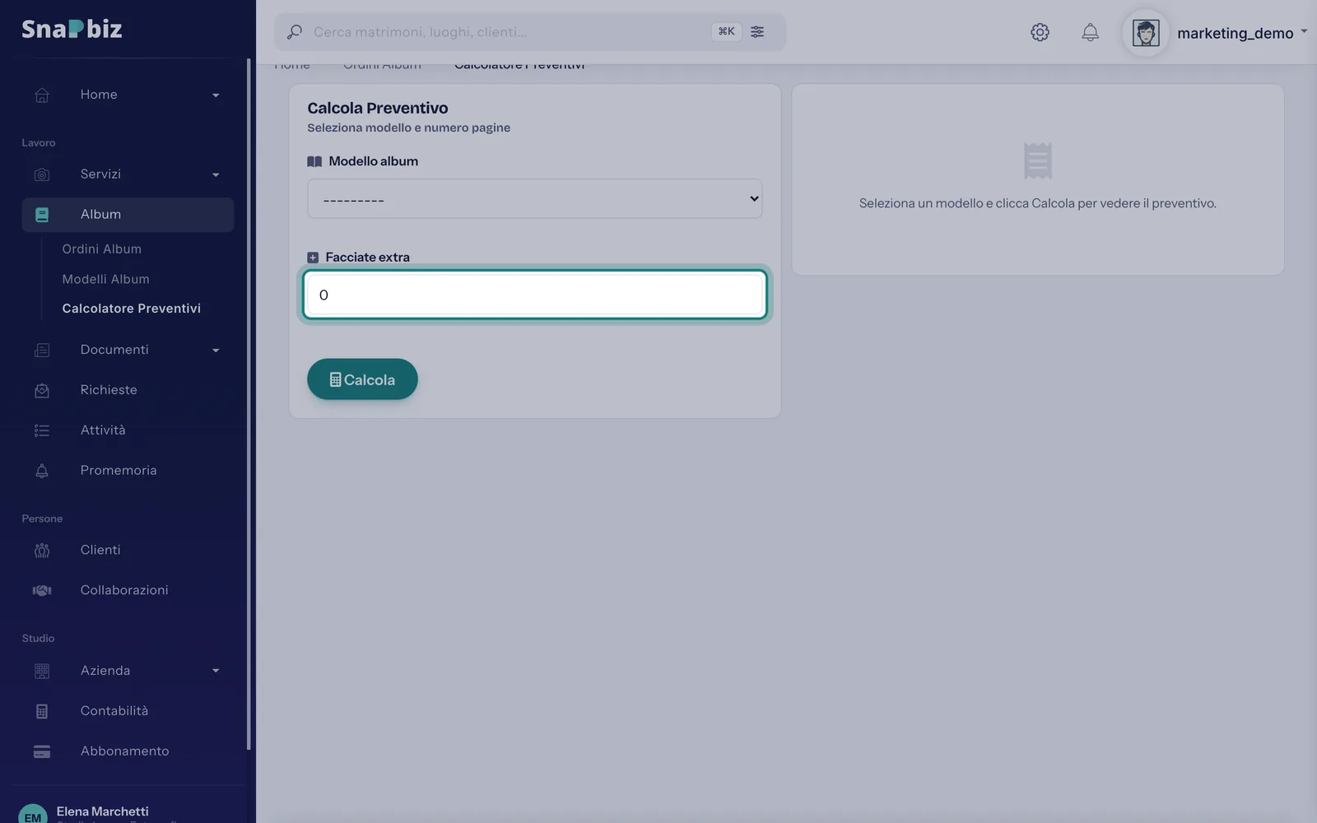Select Calcolatore Preventivi submenu item
Viewport: 1317px width, 823px height.
pos(132,308)
